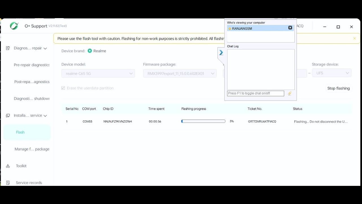Click the Stop flashing button
This screenshot has height=204, width=362.
click(x=339, y=88)
